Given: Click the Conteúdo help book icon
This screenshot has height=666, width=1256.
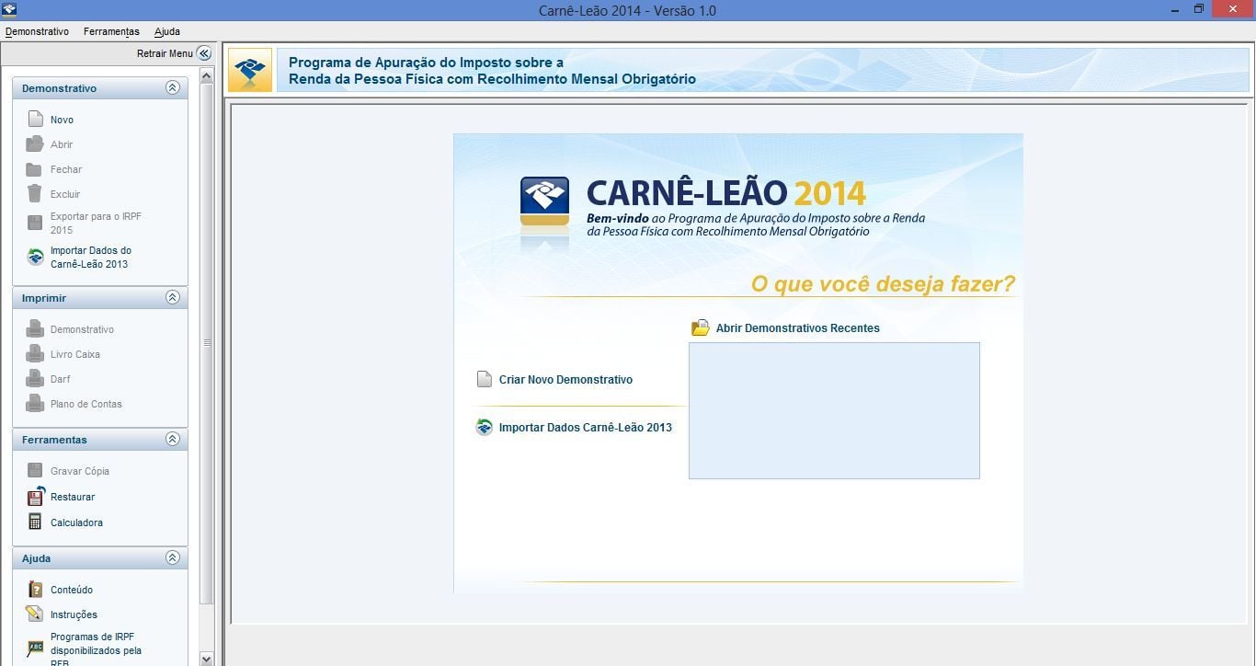Looking at the screenshot, I should pos(35,590).
